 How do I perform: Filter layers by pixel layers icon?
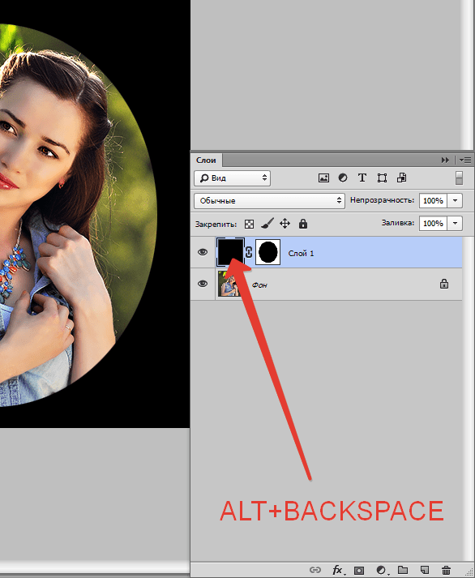coord(323,178)
